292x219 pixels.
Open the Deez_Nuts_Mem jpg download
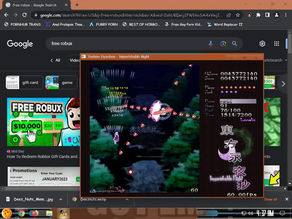(30, 199)
